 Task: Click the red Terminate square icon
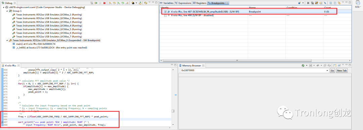coord(105,3)
